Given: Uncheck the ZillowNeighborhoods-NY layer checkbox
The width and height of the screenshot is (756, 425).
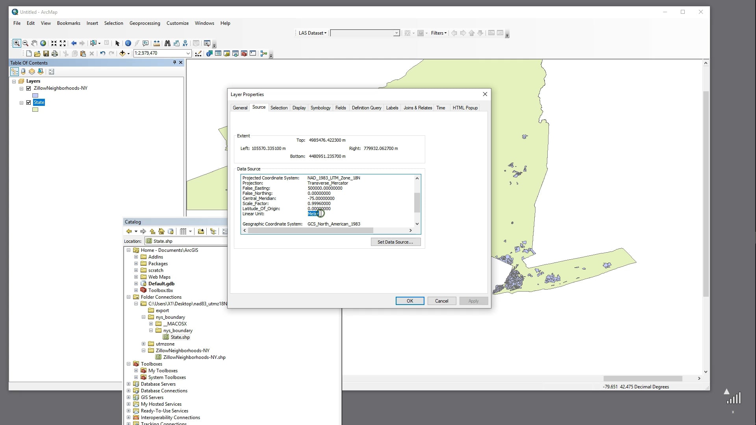Looking at the screenshot, I should [x=28, y=89].
